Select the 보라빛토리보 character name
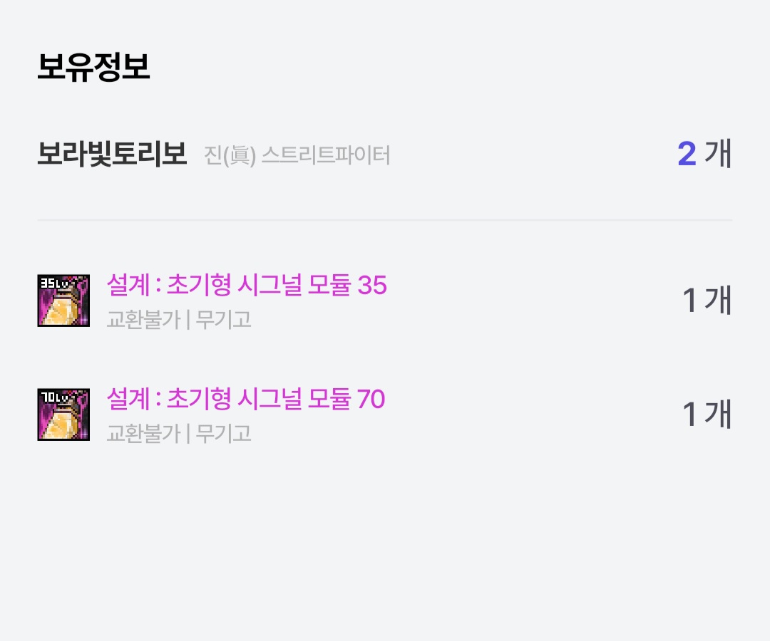The width and height of the screenshot is (770, 641). (112, 154)
